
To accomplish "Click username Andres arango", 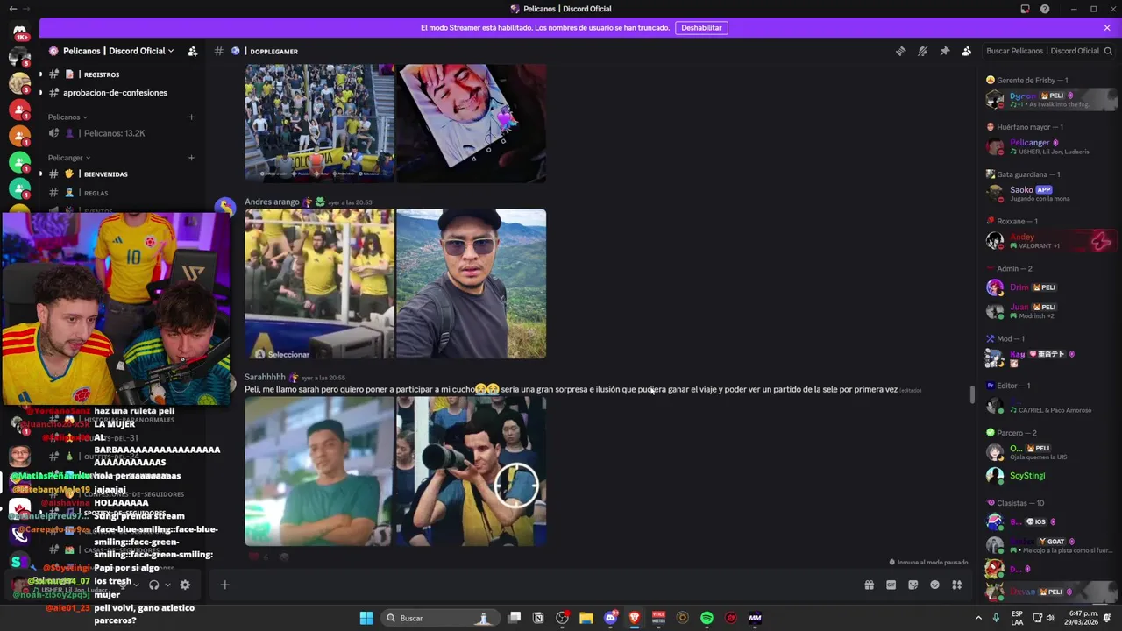I will point(272,202).
